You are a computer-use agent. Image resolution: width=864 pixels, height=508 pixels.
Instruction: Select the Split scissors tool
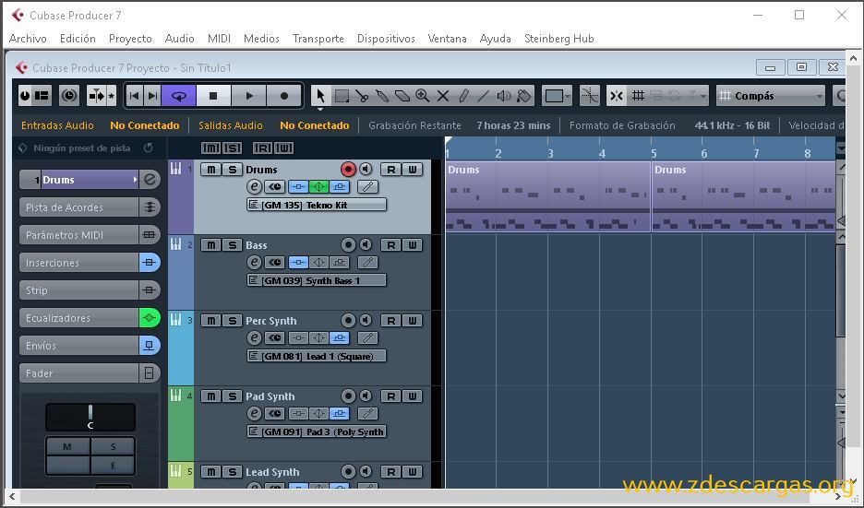point(362,96)
